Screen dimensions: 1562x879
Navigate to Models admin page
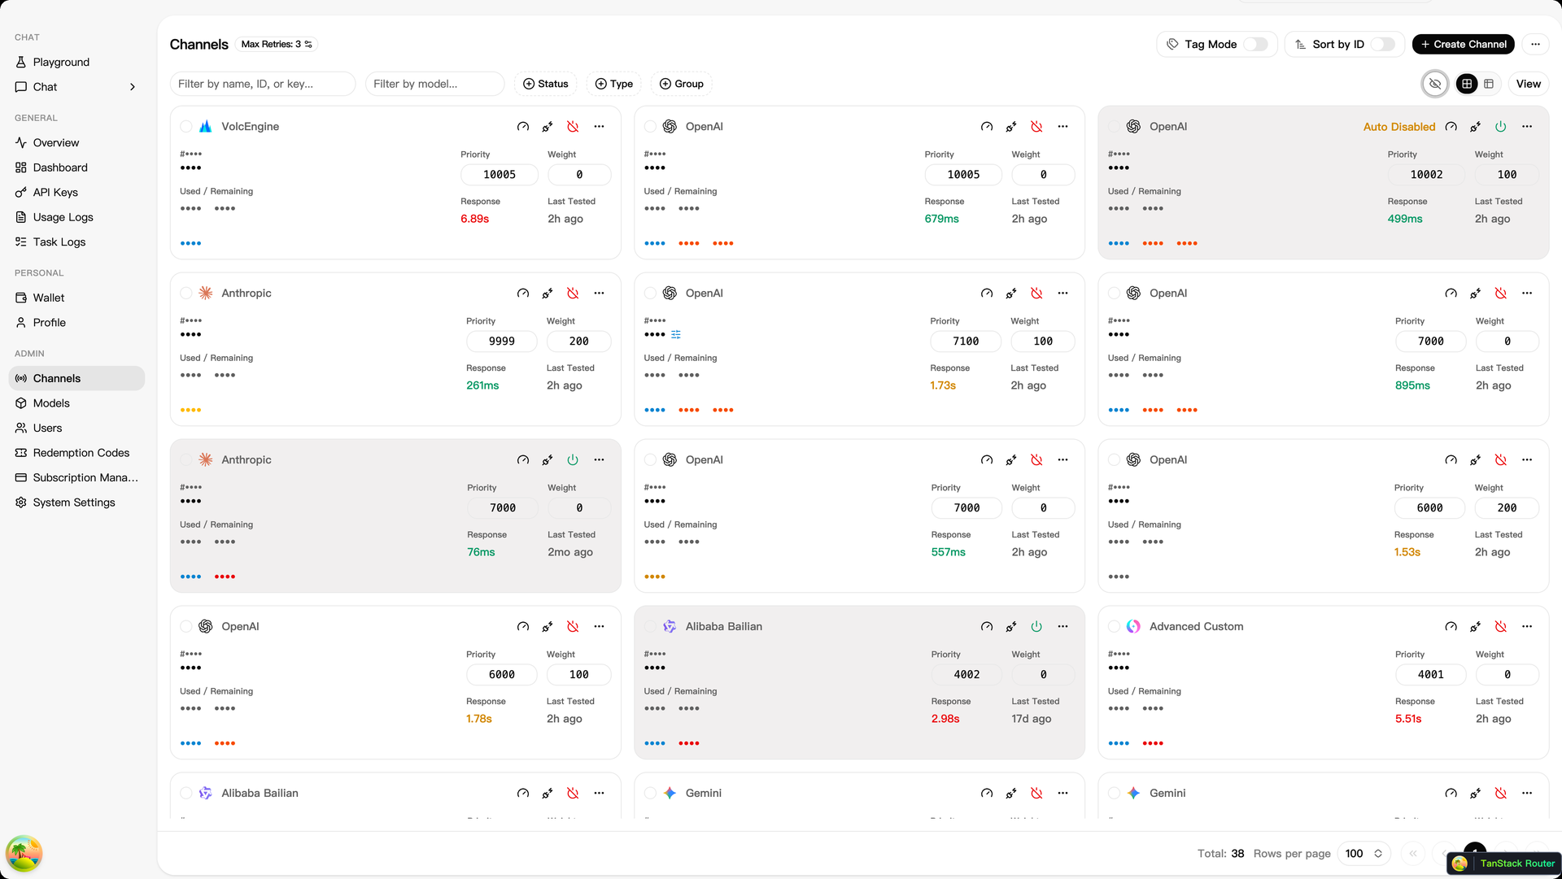[76, 403]
